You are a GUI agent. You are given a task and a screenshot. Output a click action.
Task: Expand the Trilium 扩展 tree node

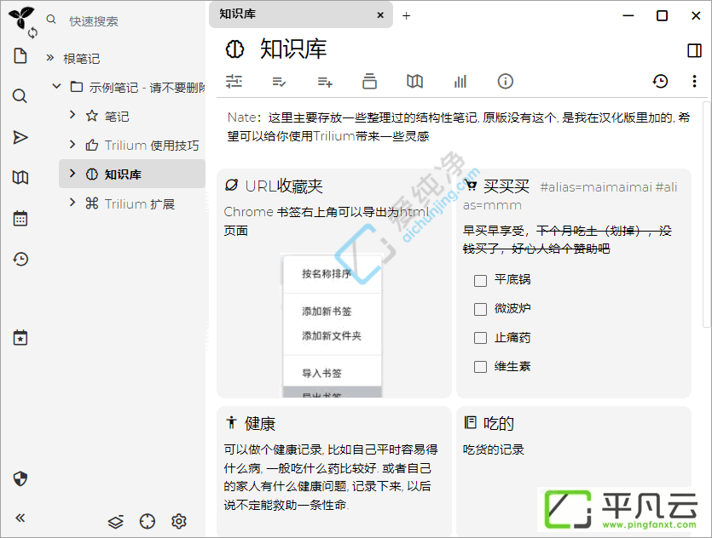coord(72,202)
